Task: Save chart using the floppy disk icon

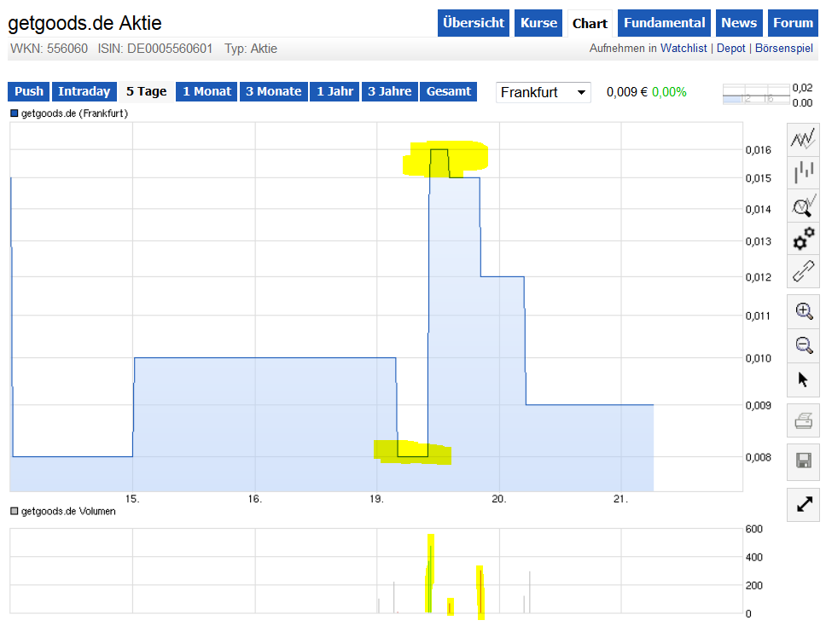Action: click(x=803, y=461)
